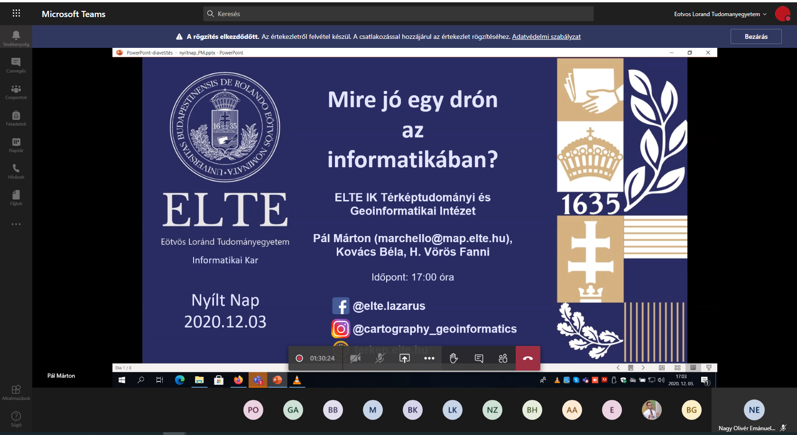Open Windows Start menu in shared screen

pos(122,380)
